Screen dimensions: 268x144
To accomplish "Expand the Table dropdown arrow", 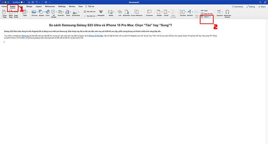I will click(28, 12).
